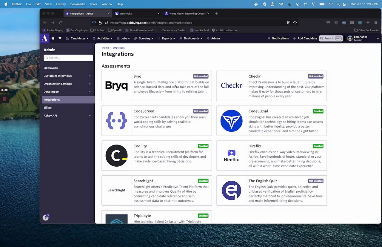Image resolution: width=382 pixels, height=247 pixels.
Task: Expand the Activities dropdown menu
Action: pyautogui.click(x=102, y=38)
